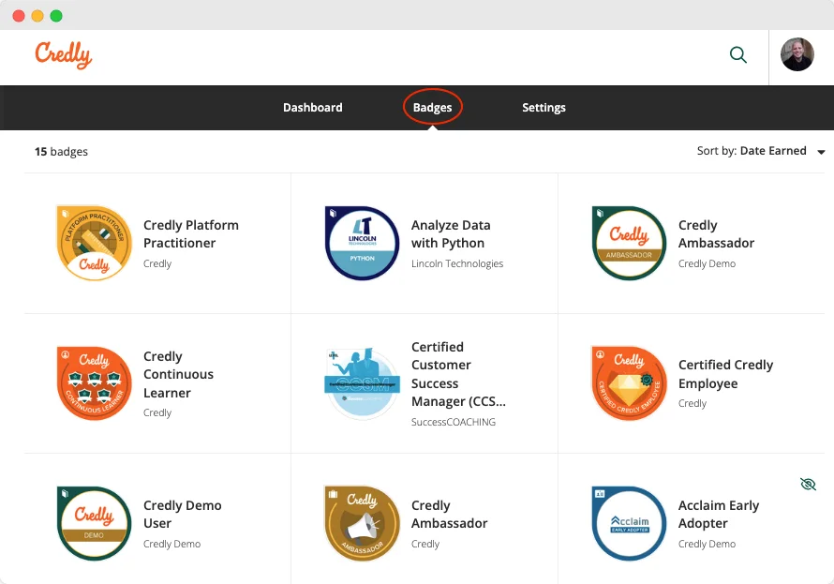Click Credly Ambassador title issued by Credly Demo
This screenshot has width=834, height=584.
pyautogui.click(x=717, y=234)
